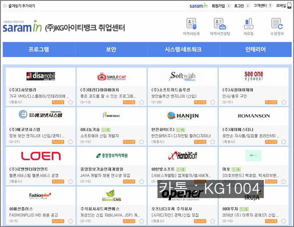Favorite the (주)에코넷시스템 job star
This screenshot has width=294, height=227.
click(x=70, y=142)
